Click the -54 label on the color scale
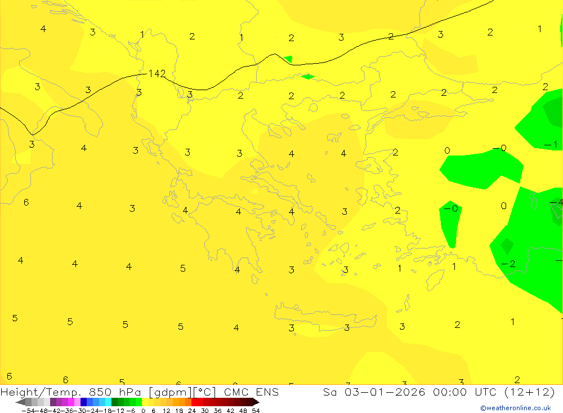This screenshot has width=563, height=413. click(28, 411)
